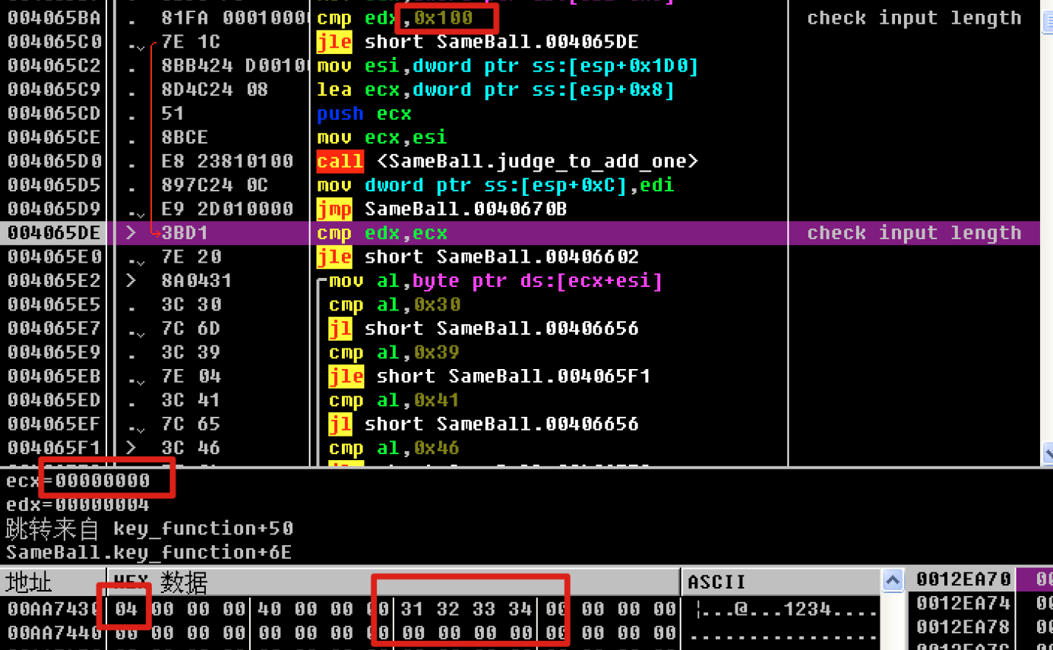Click the ecx=00000000 info line

(78, 481)
